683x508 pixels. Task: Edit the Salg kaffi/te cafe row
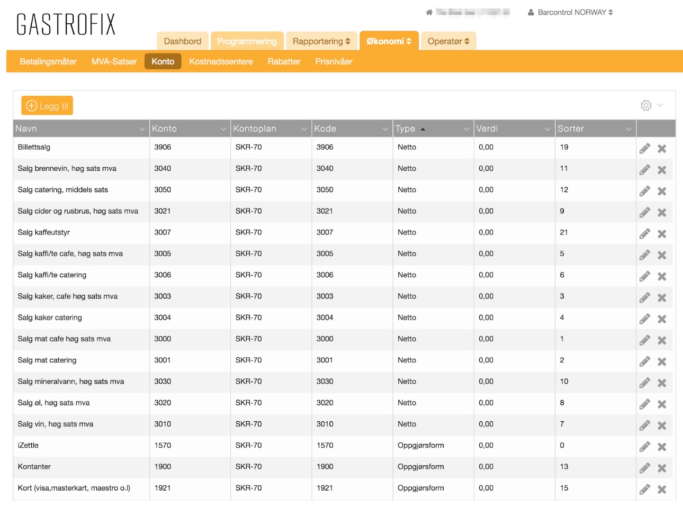(x=644, y=255)
